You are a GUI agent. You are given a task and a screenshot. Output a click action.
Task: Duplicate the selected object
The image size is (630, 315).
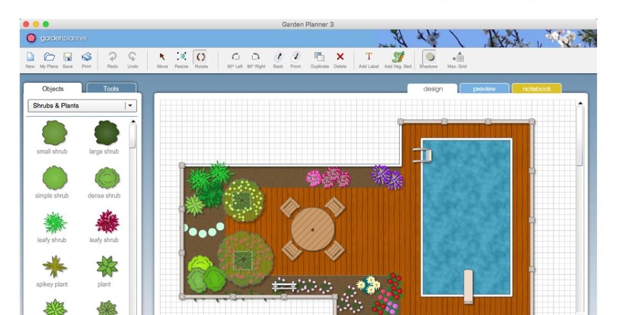pos(319,57)
